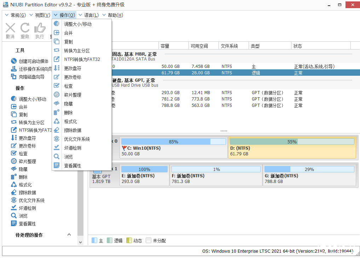
Task: Open the 视图(V) menu
Action: 40,15
